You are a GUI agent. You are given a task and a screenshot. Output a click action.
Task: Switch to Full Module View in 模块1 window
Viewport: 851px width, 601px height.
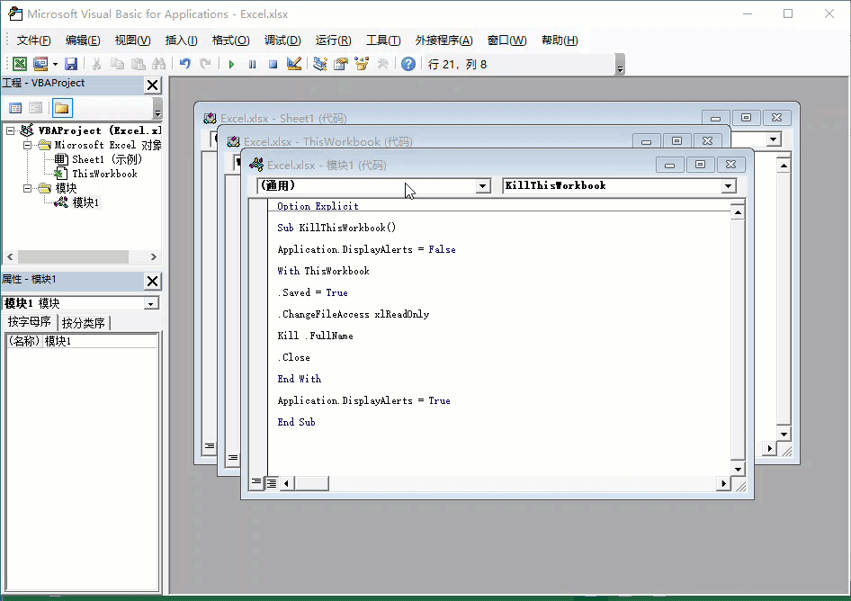click(272, 482)
